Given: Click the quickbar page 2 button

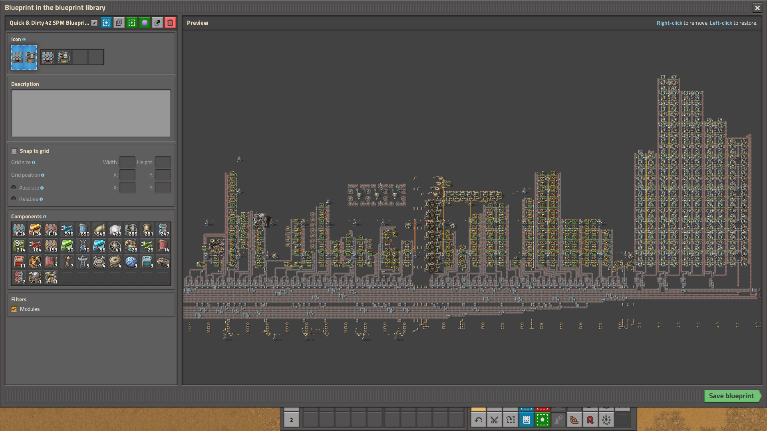Looking at the screenshot, I should coord(292,419).
